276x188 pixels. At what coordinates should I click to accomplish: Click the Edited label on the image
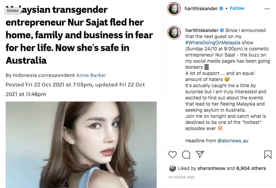[x=13, y=11]
